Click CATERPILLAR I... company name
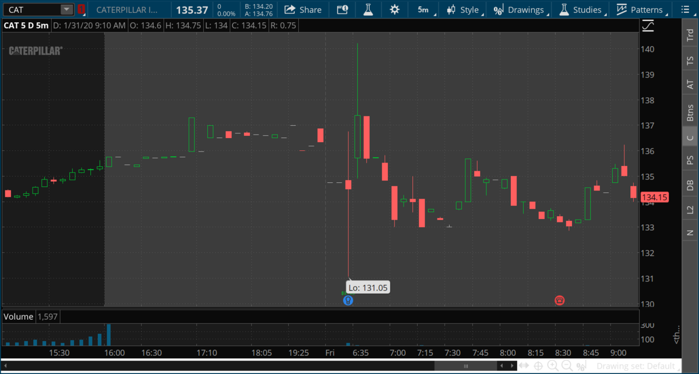 (x=126, y=9)
